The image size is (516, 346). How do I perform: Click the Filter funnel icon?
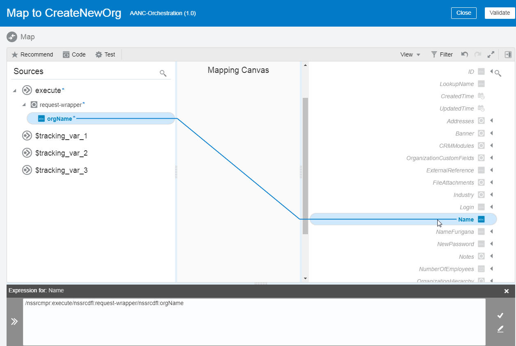tap(434, 54)
